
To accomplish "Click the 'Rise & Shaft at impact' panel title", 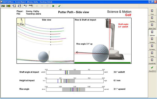I will pos(85,20).
